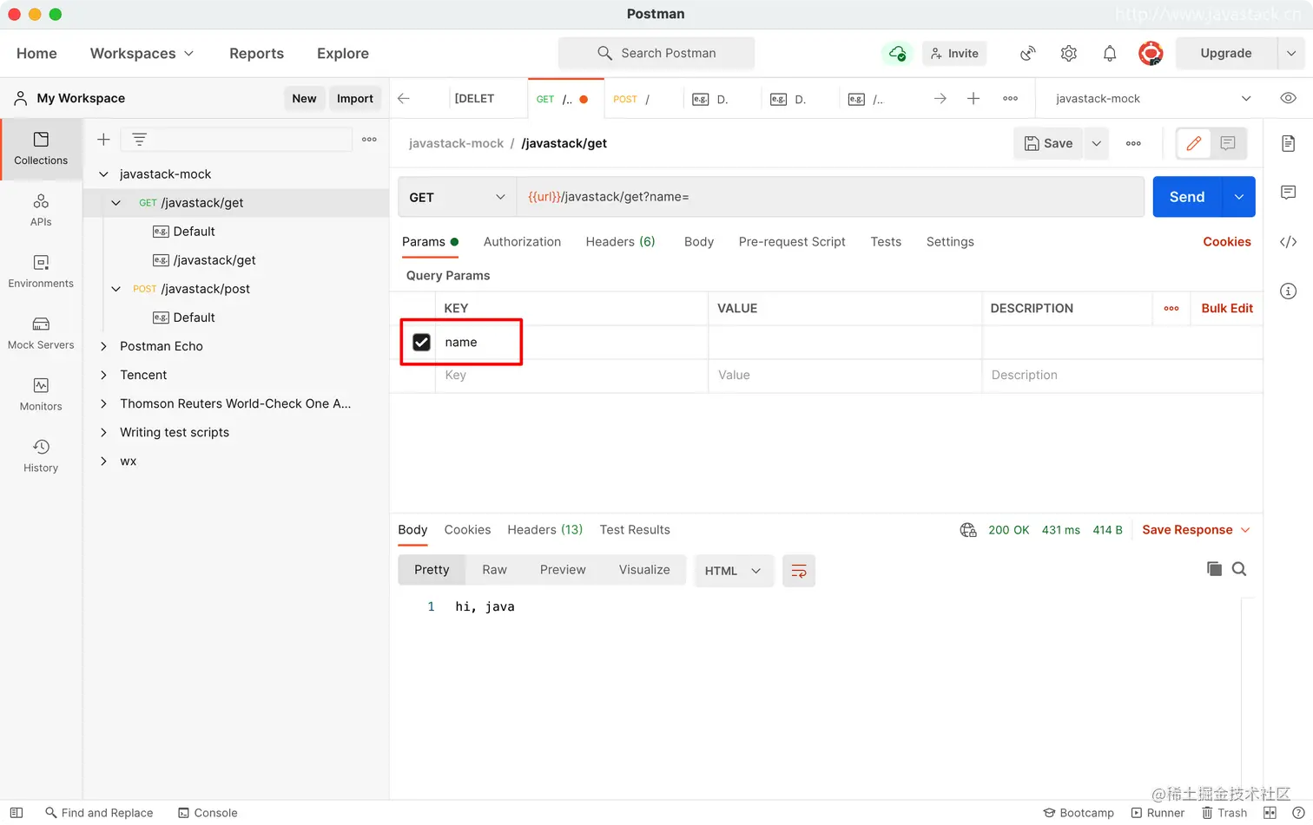The height and width of the screenshot is (825, 1313).
Task: Open the comments icon in right sidebar
Action: click(x=1288, y=192)
